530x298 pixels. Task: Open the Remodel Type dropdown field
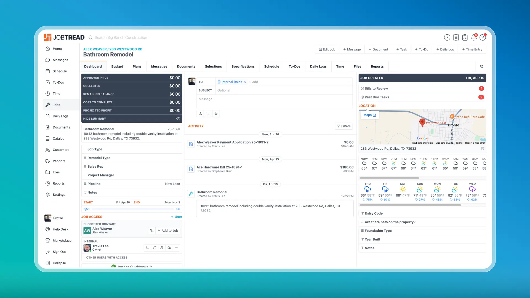[132, 158]
